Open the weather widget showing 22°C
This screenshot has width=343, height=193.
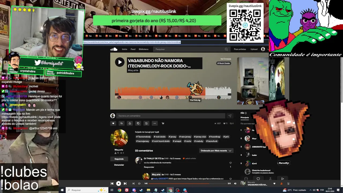(x=294, y=190)
